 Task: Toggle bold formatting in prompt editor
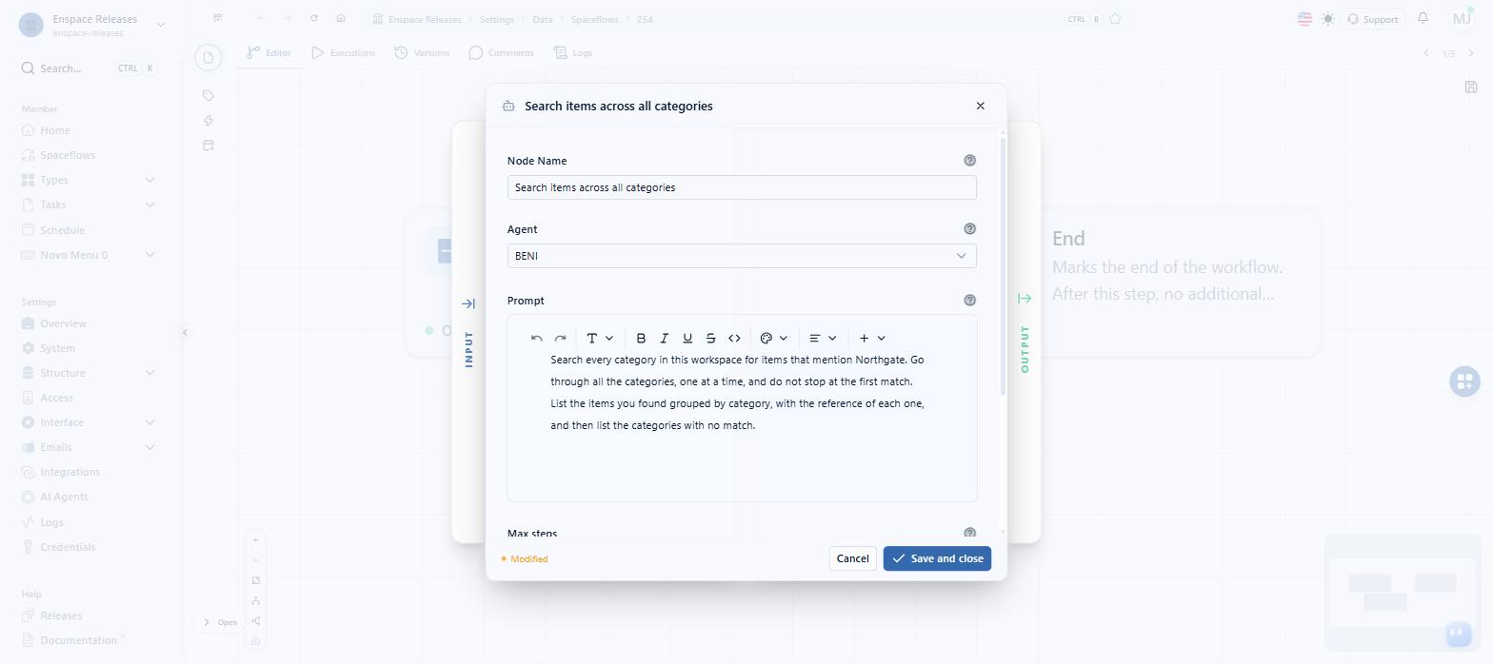click(x=641, y=338)
